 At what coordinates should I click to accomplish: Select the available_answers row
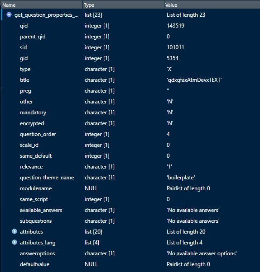coord(130,210)
